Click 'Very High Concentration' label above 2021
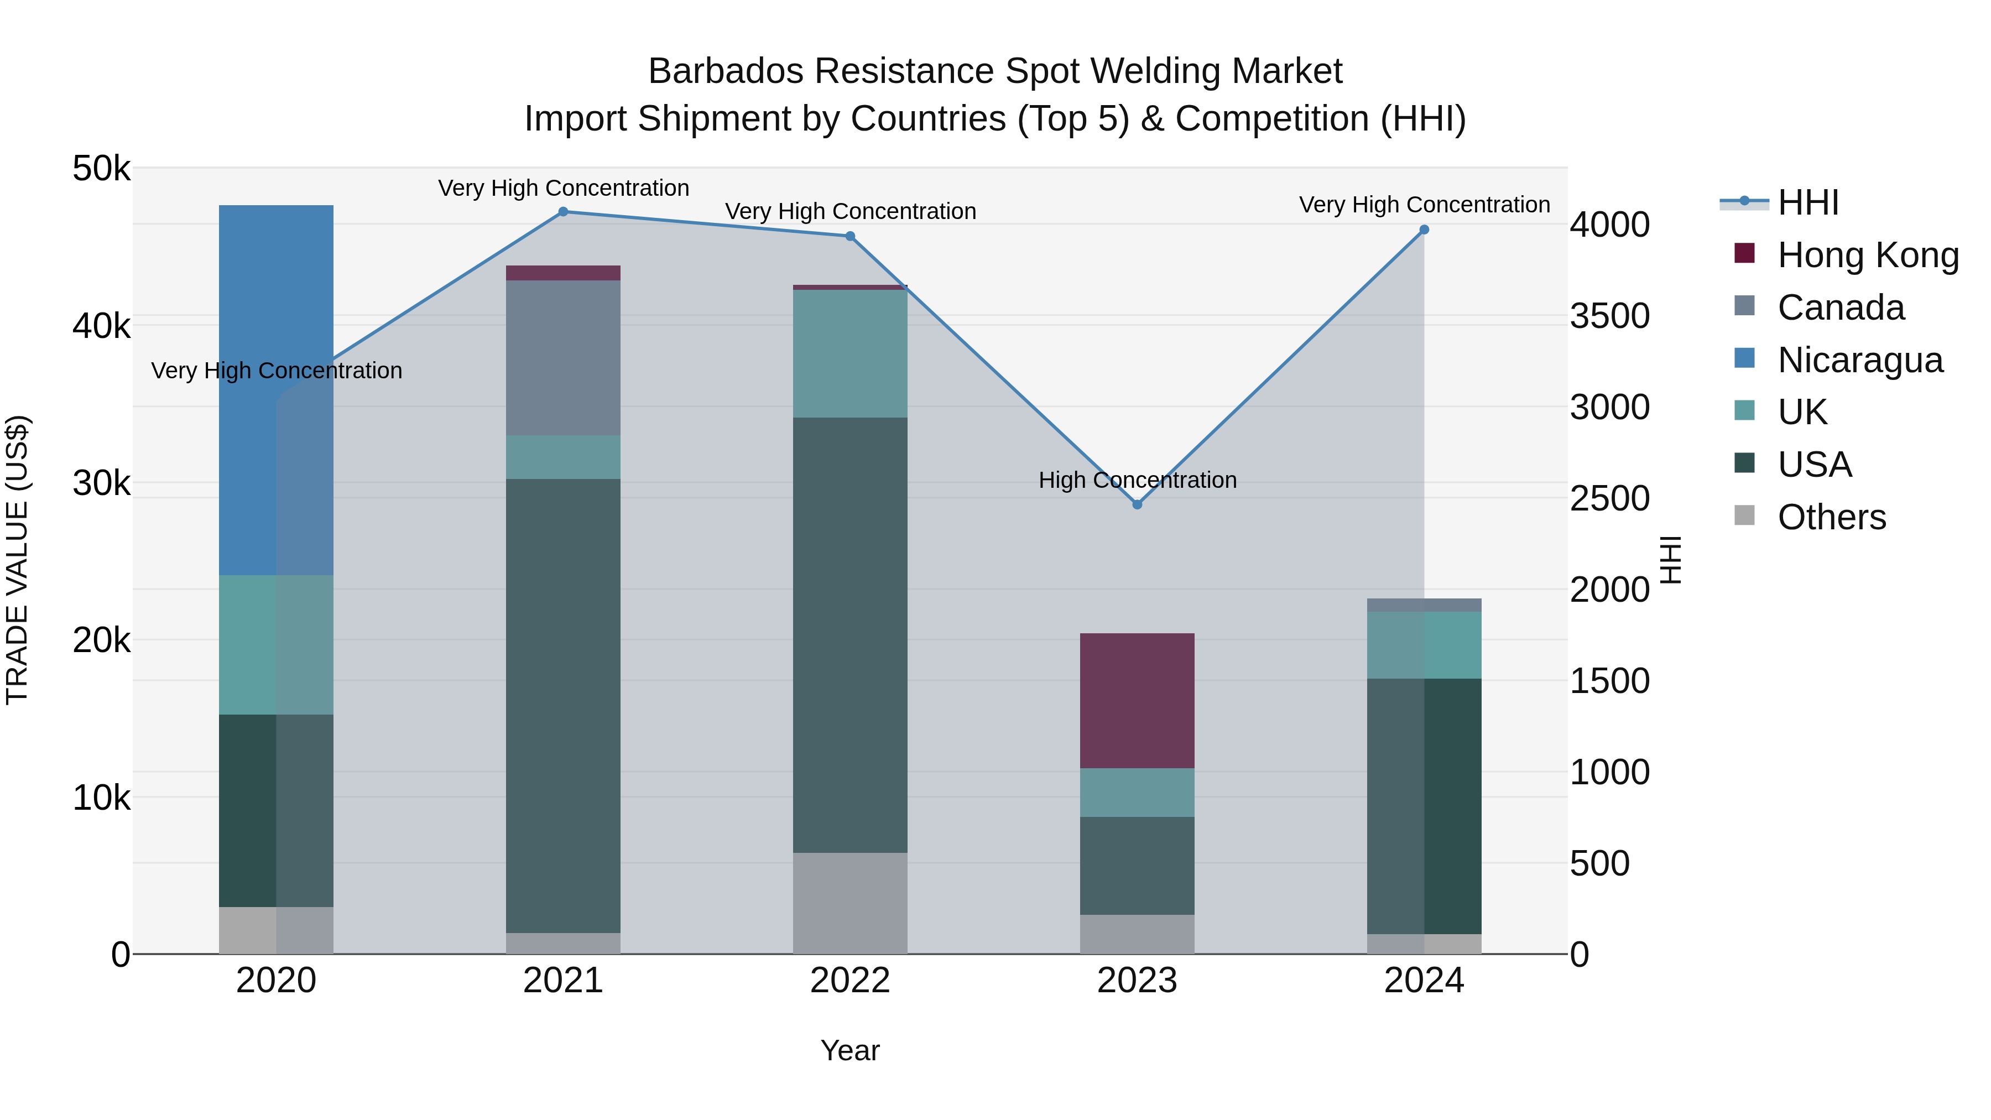1991x1120 pixels. (x=564, y=188)
